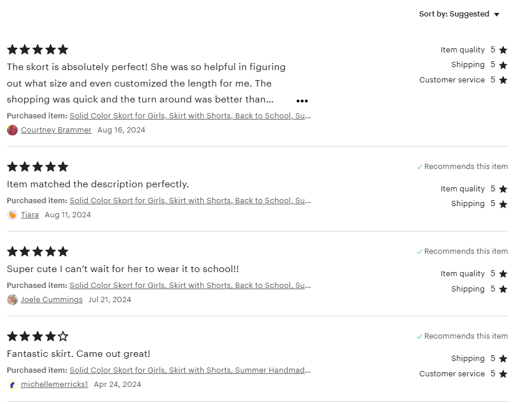Image resolution: width=522 pixels, height=404 pixels.
Task: Click the Item quality star in Courtney's review
Action: click(x=503, y=50)
